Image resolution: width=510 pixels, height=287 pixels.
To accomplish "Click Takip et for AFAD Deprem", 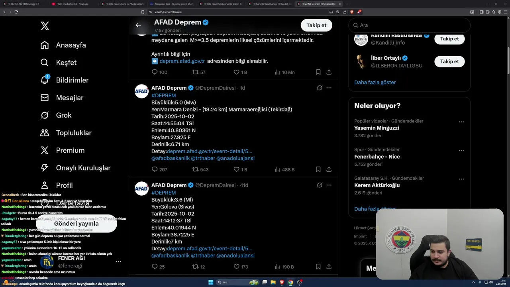I will pos(316,25).
